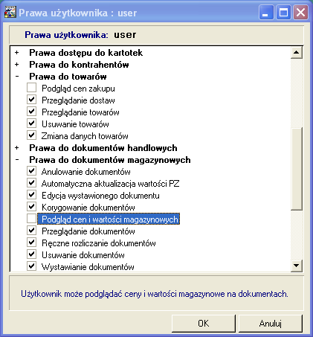The width and height of the screenshot is (313, 337).
Task: Collapse Prawa do towarów minus sign
Action: pyautogui.click(x=16, y=77)
